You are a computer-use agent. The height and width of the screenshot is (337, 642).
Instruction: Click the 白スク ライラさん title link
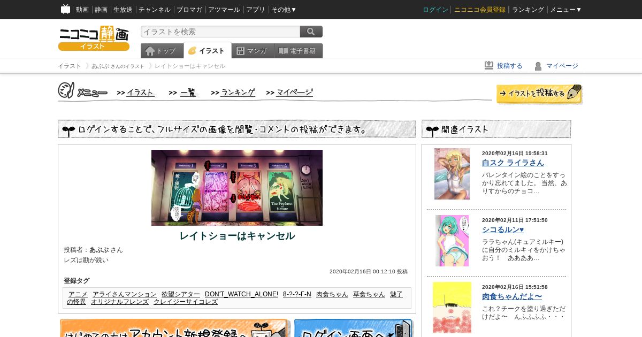pos(513,163)
